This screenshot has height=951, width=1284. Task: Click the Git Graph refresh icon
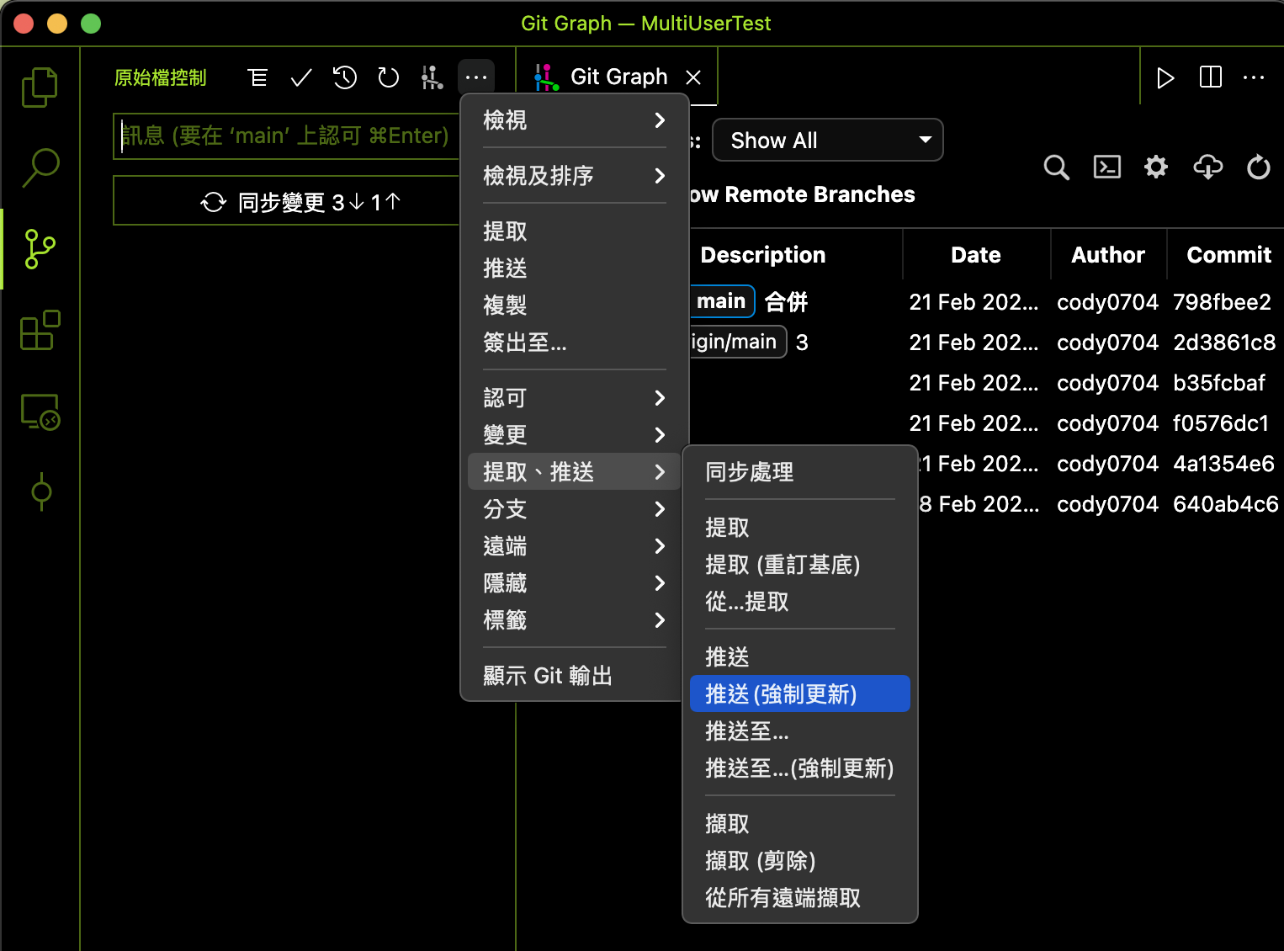1258,167
